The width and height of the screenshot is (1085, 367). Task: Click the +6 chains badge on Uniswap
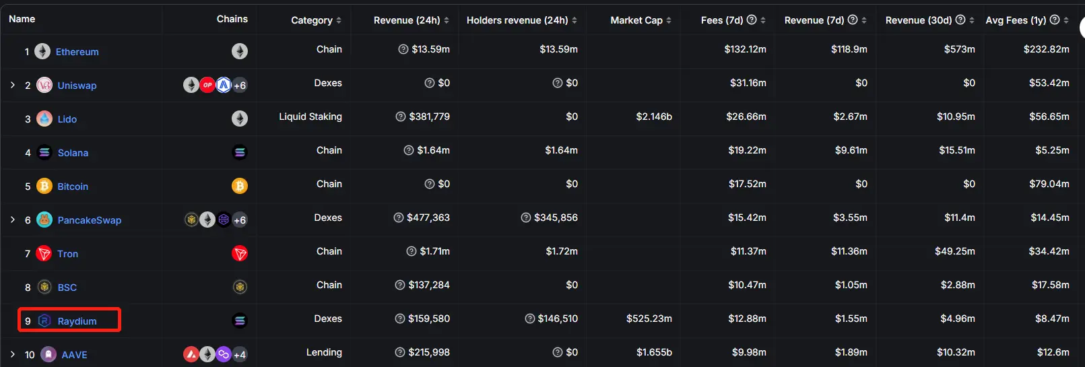click(x=240, y=86)
